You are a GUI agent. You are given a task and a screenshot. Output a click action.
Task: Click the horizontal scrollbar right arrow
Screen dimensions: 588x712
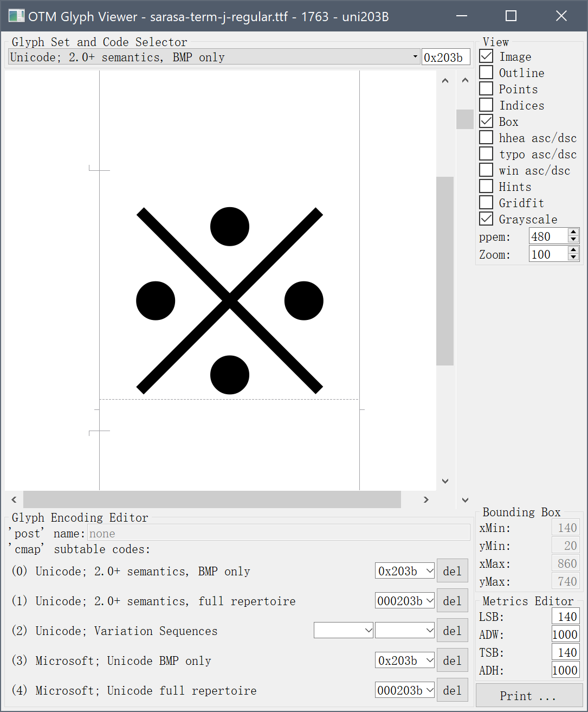(x=426, y=499)
